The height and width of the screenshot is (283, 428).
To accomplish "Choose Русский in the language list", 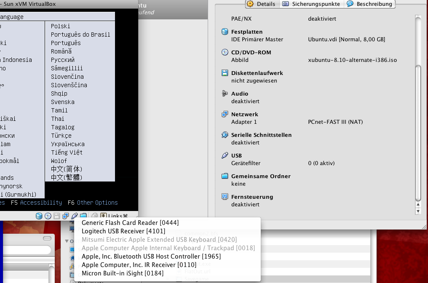I will (63, 60).
